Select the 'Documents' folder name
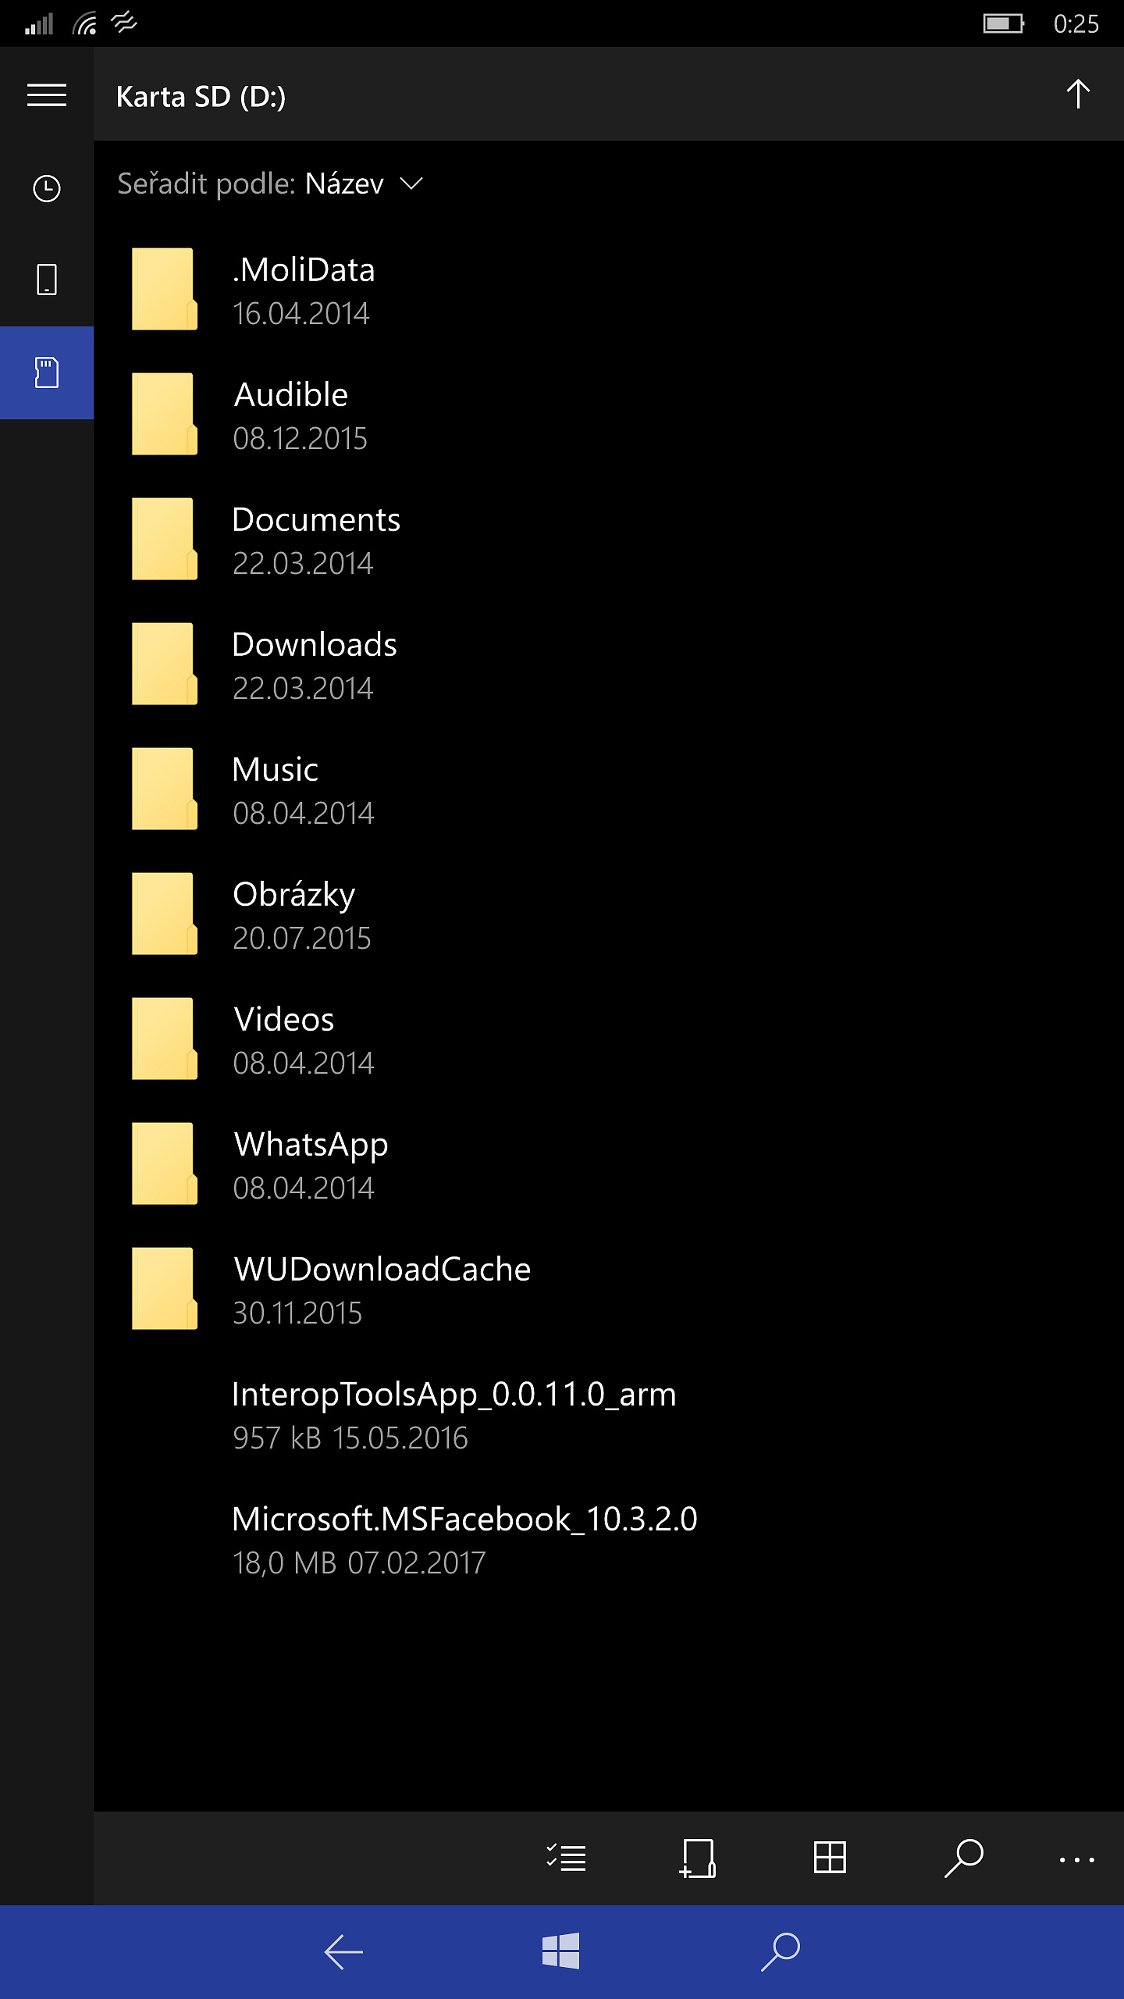 316,520
